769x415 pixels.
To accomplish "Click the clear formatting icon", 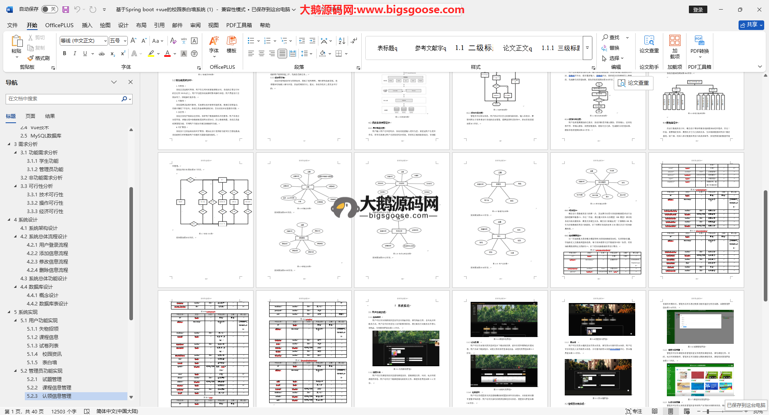I will pyautogui.click(x=173, y=41).
